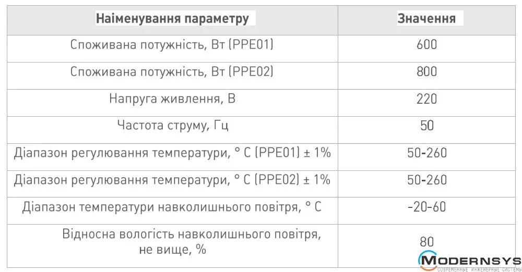The width and height of the screenshot is (522, 272).
Task: Click the "Напруга живлення, В" parameter cell
Action: coord(172,98)
